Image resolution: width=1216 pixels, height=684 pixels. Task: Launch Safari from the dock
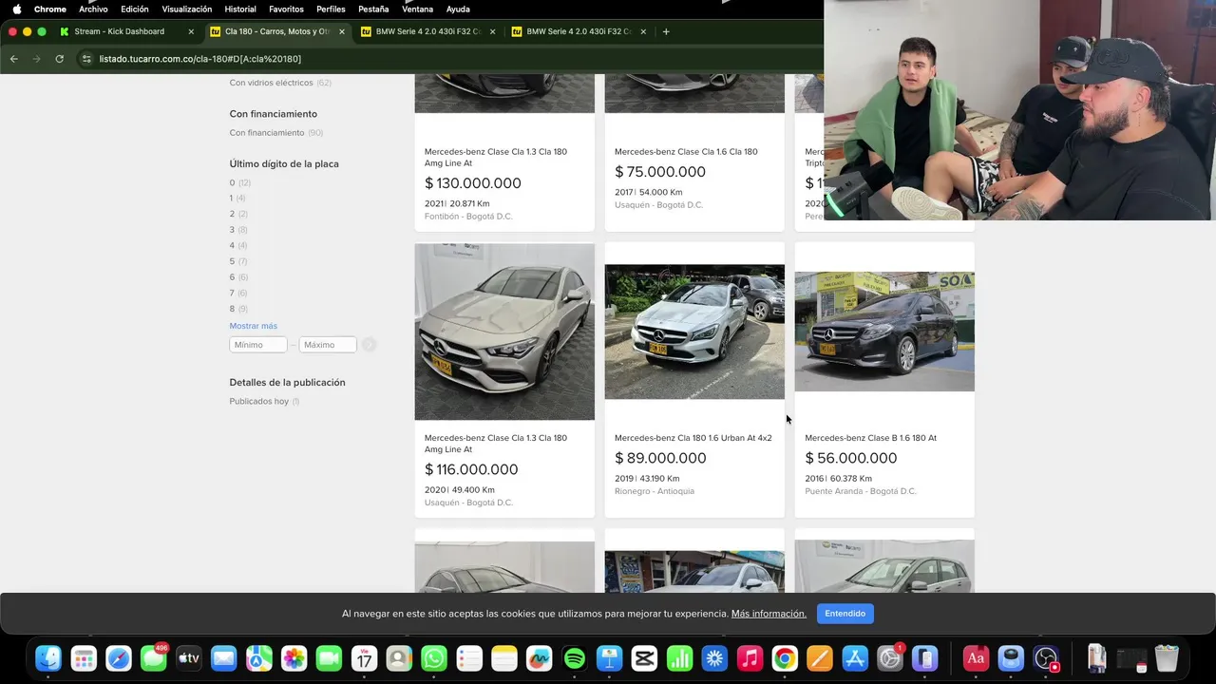tap(119, 658)
